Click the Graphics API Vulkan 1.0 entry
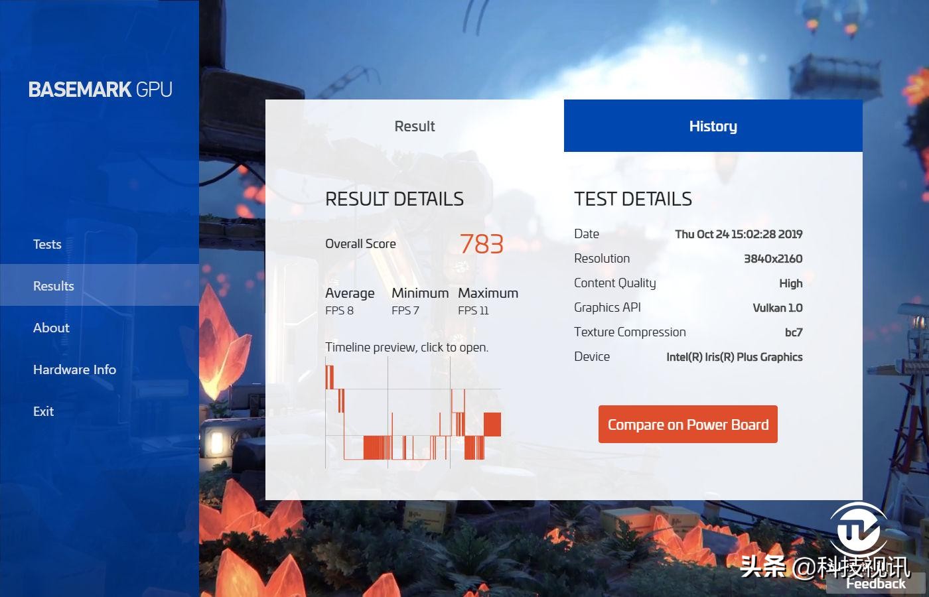 click(776, 307)
